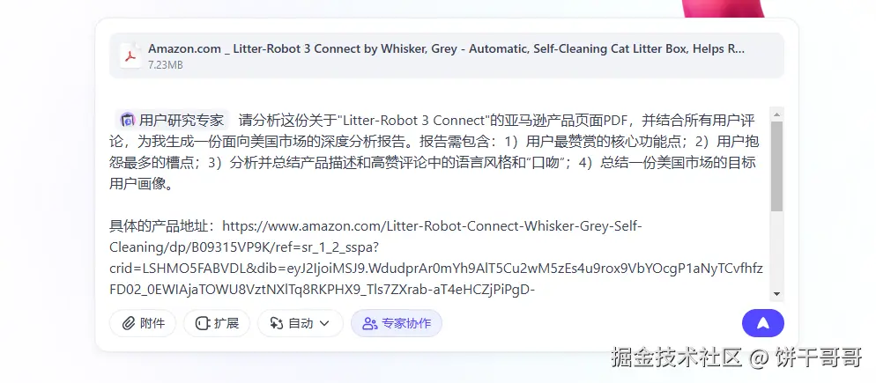Toggle the 专家协作 expert collaboration mode

click(396, 323)
